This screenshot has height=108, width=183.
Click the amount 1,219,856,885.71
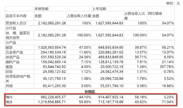52,102
